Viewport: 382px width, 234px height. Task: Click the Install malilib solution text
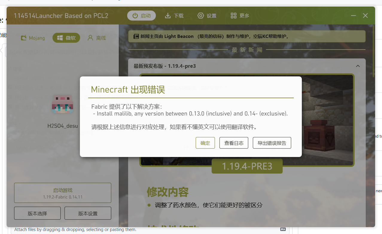190,114
